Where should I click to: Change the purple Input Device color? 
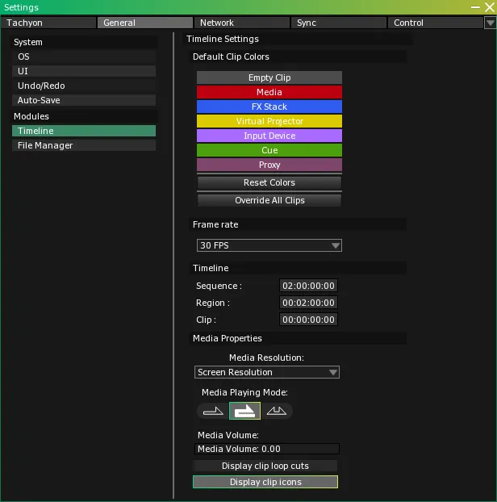tap(269, 136)
